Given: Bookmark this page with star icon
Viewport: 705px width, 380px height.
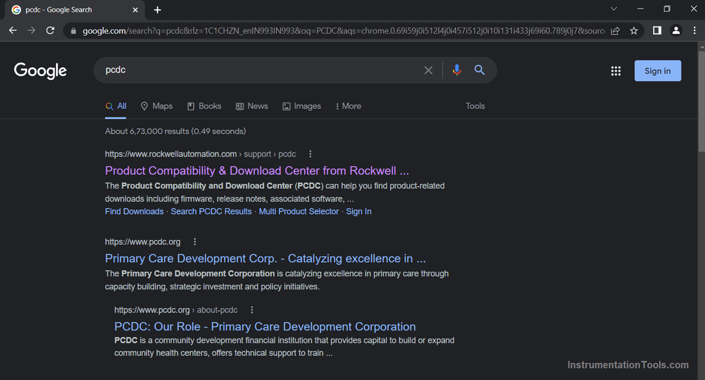Looking at the screenshot, I should (634, 31).
